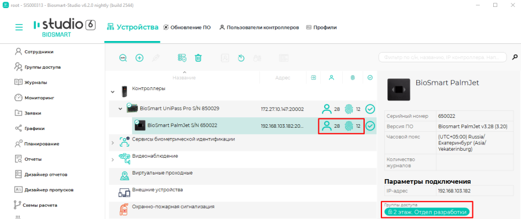Open Журналы in the sidebar
The image size is (521, 219).
[x=31, y=82]
